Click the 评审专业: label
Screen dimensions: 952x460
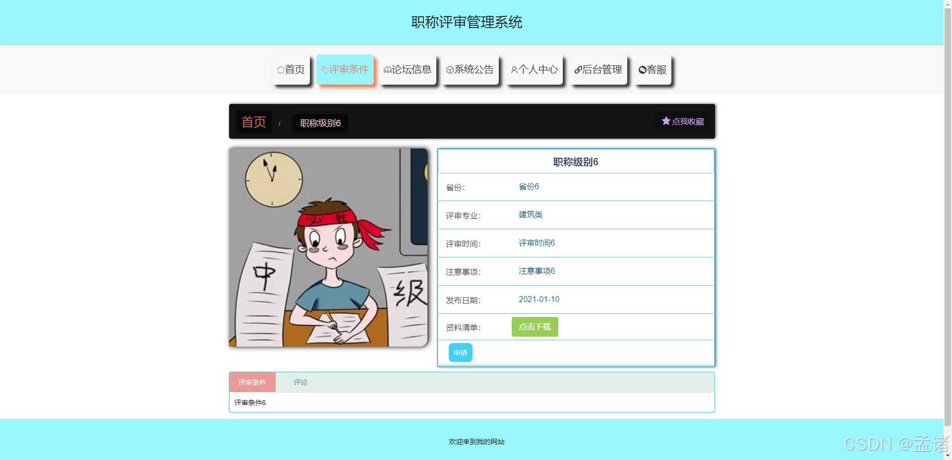(x=463, y=216)
